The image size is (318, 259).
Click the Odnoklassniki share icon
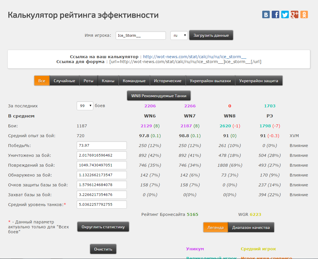click(304, 14)
